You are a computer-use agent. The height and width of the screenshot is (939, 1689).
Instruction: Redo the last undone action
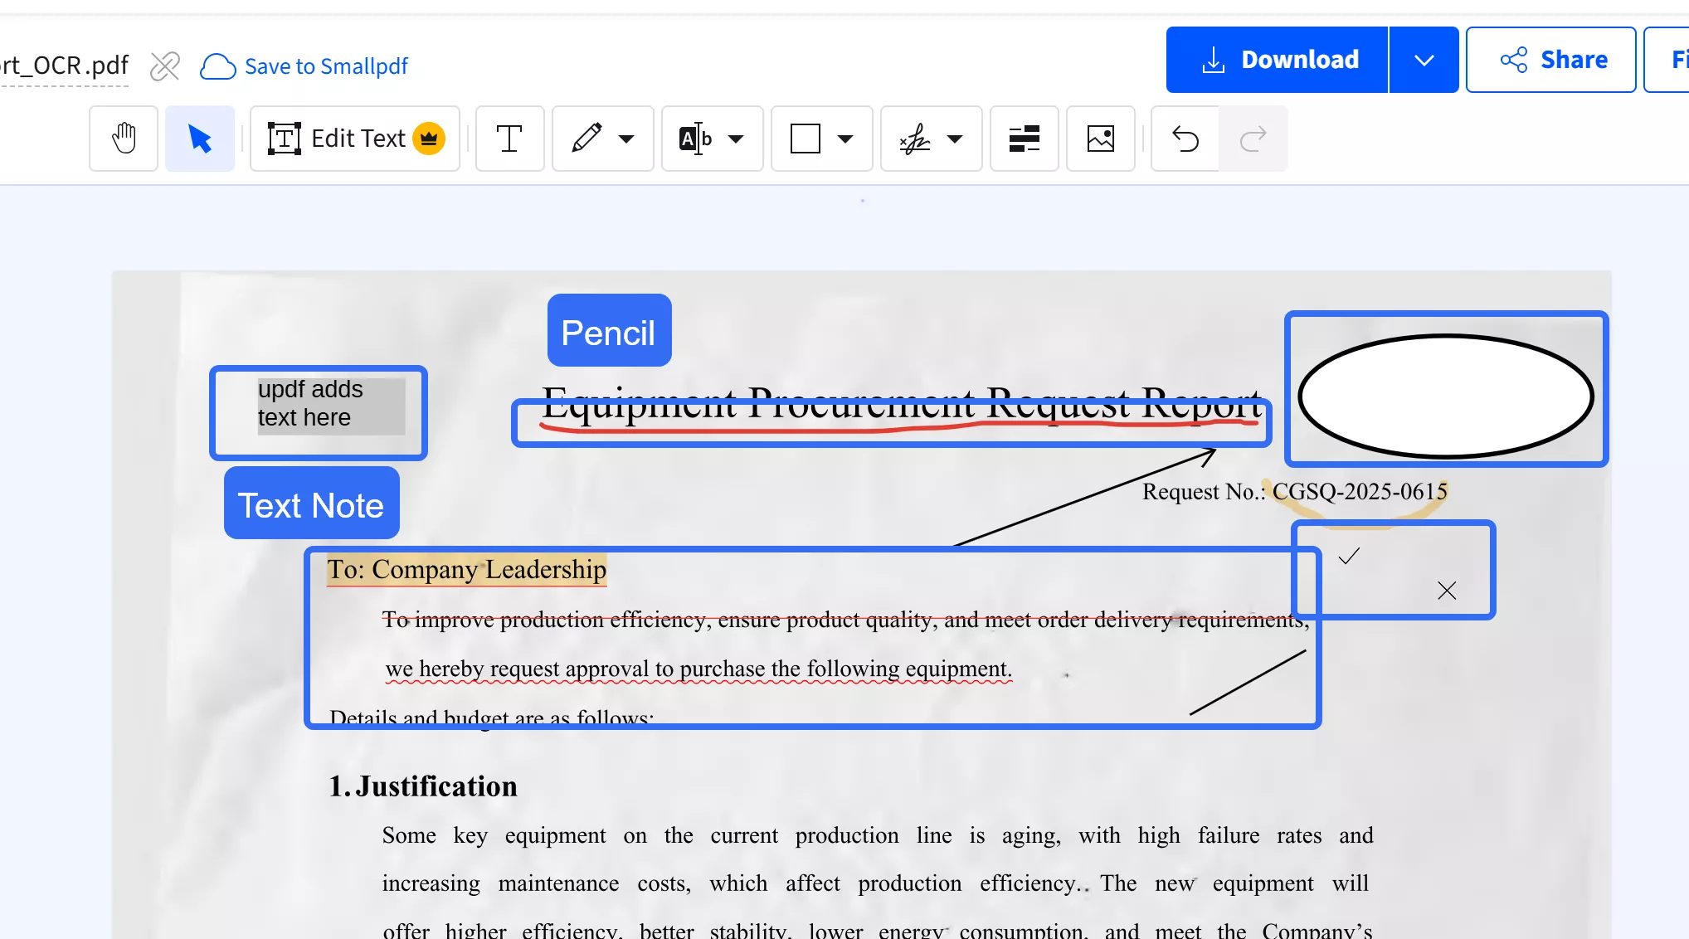(x=1253, y=139)
